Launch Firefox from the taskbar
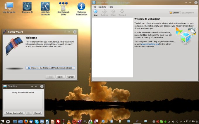 tap(25, 121)
